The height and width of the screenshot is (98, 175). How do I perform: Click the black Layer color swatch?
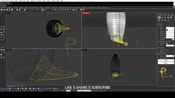[x=167, y=30]
